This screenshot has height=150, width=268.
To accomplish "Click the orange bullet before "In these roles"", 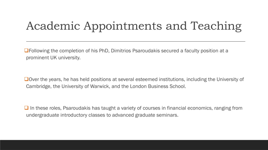I will pos(26,108).
